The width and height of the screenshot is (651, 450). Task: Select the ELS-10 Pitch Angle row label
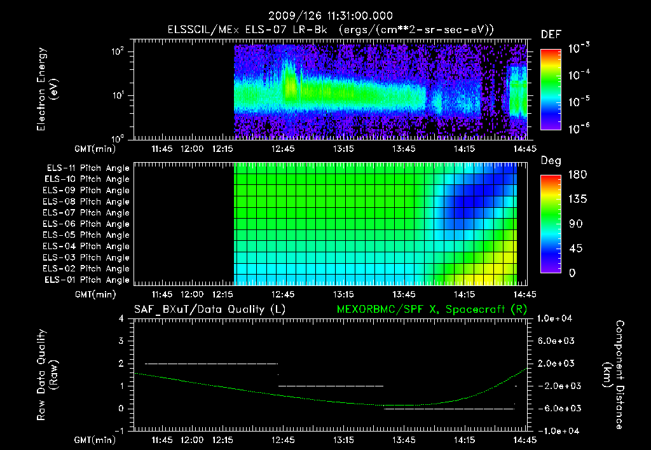[x=87, y=179]
